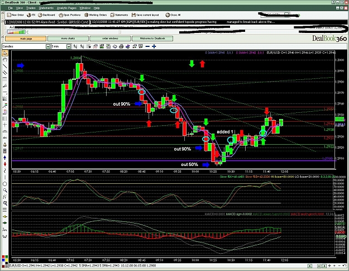Click the chart scroll-left arrow button
This screenshot has height=271, width=349.
(x=310, y=265)
